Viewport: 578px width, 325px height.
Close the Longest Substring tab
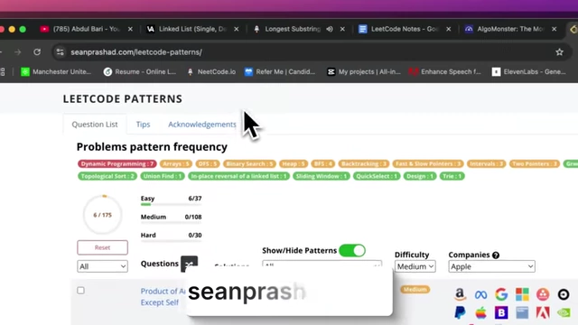[342, 29]
